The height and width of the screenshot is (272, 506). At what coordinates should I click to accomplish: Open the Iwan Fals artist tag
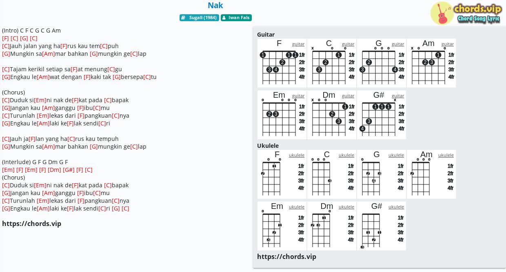click(x=236, y=18)
